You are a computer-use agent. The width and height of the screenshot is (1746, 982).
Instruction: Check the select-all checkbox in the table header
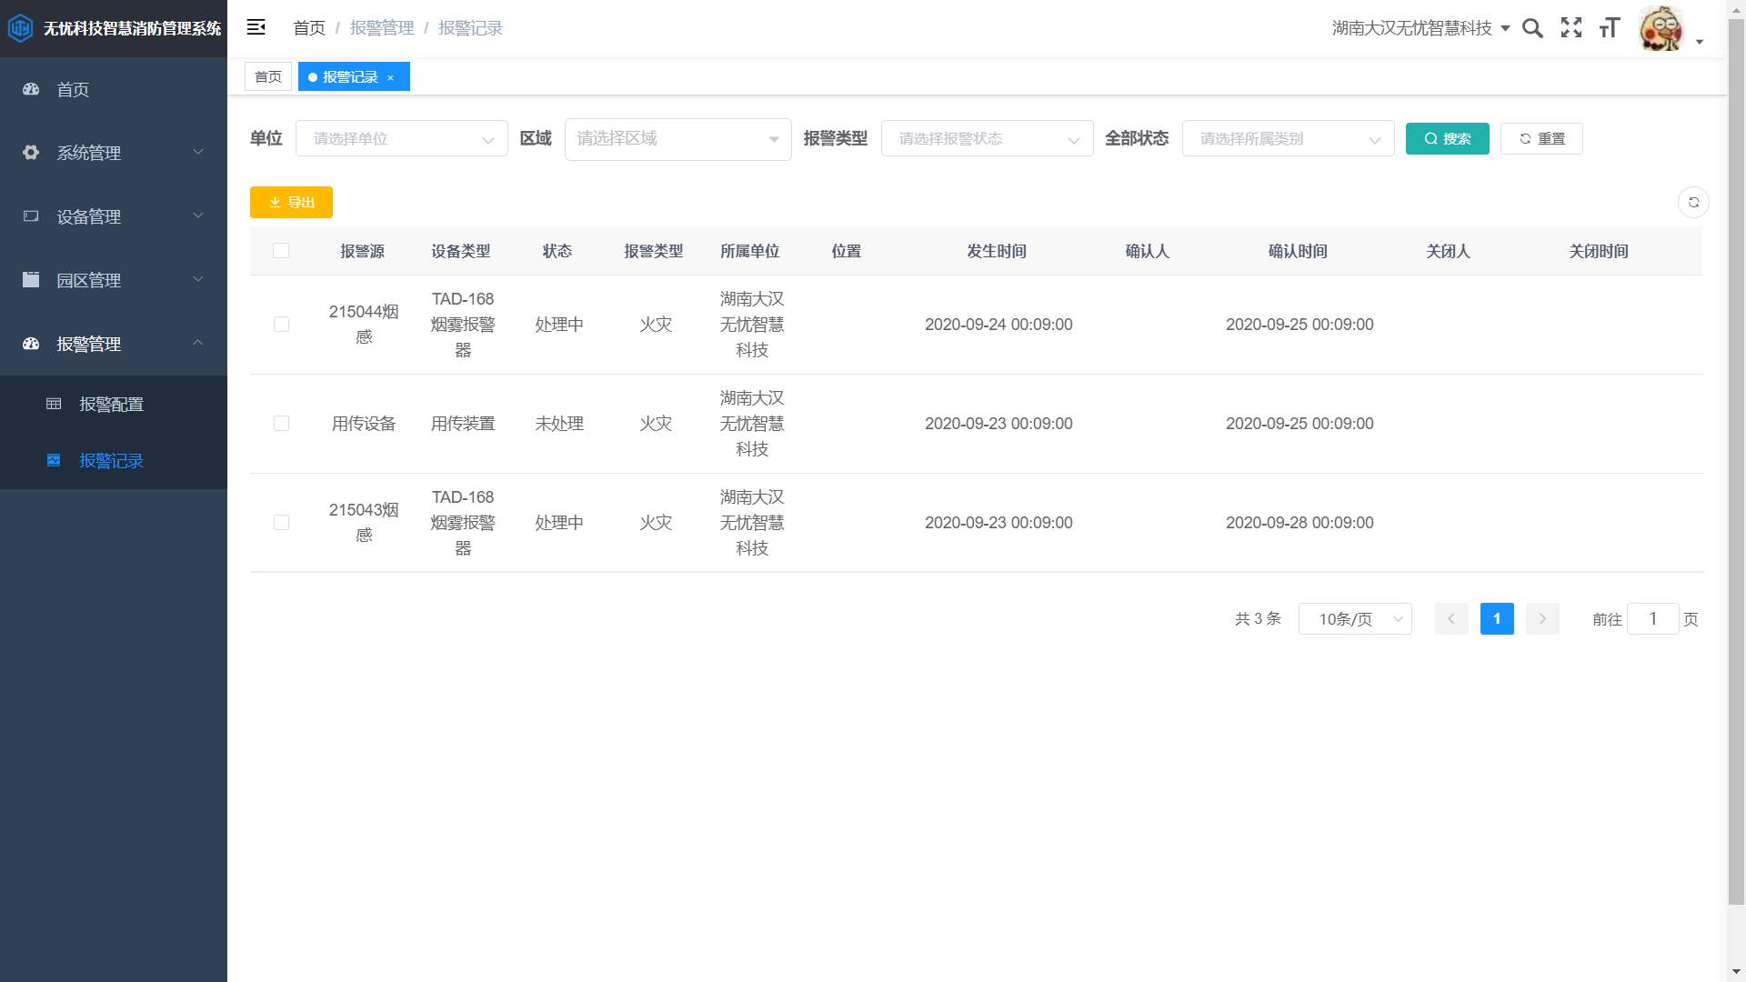tap(281, 251)
